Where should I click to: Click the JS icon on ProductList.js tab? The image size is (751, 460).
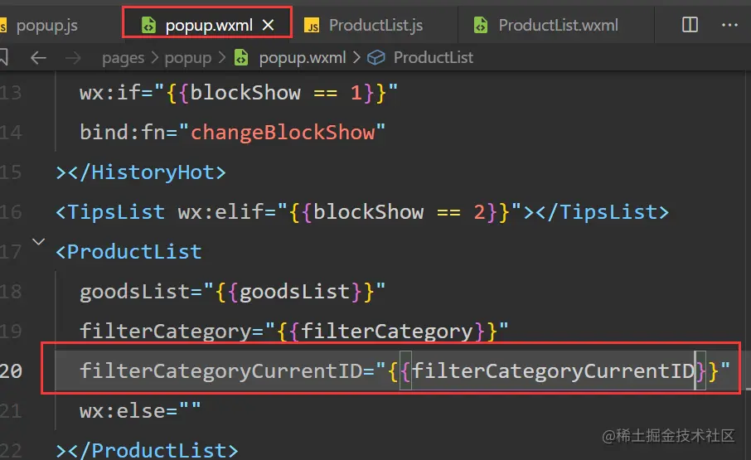point(312,25)
